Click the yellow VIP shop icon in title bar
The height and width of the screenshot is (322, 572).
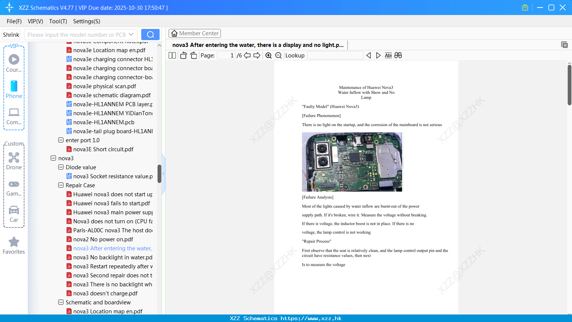(x=525, y=8)
